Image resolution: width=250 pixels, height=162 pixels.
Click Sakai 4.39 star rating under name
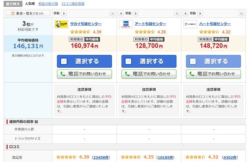[x=86, y=32]
